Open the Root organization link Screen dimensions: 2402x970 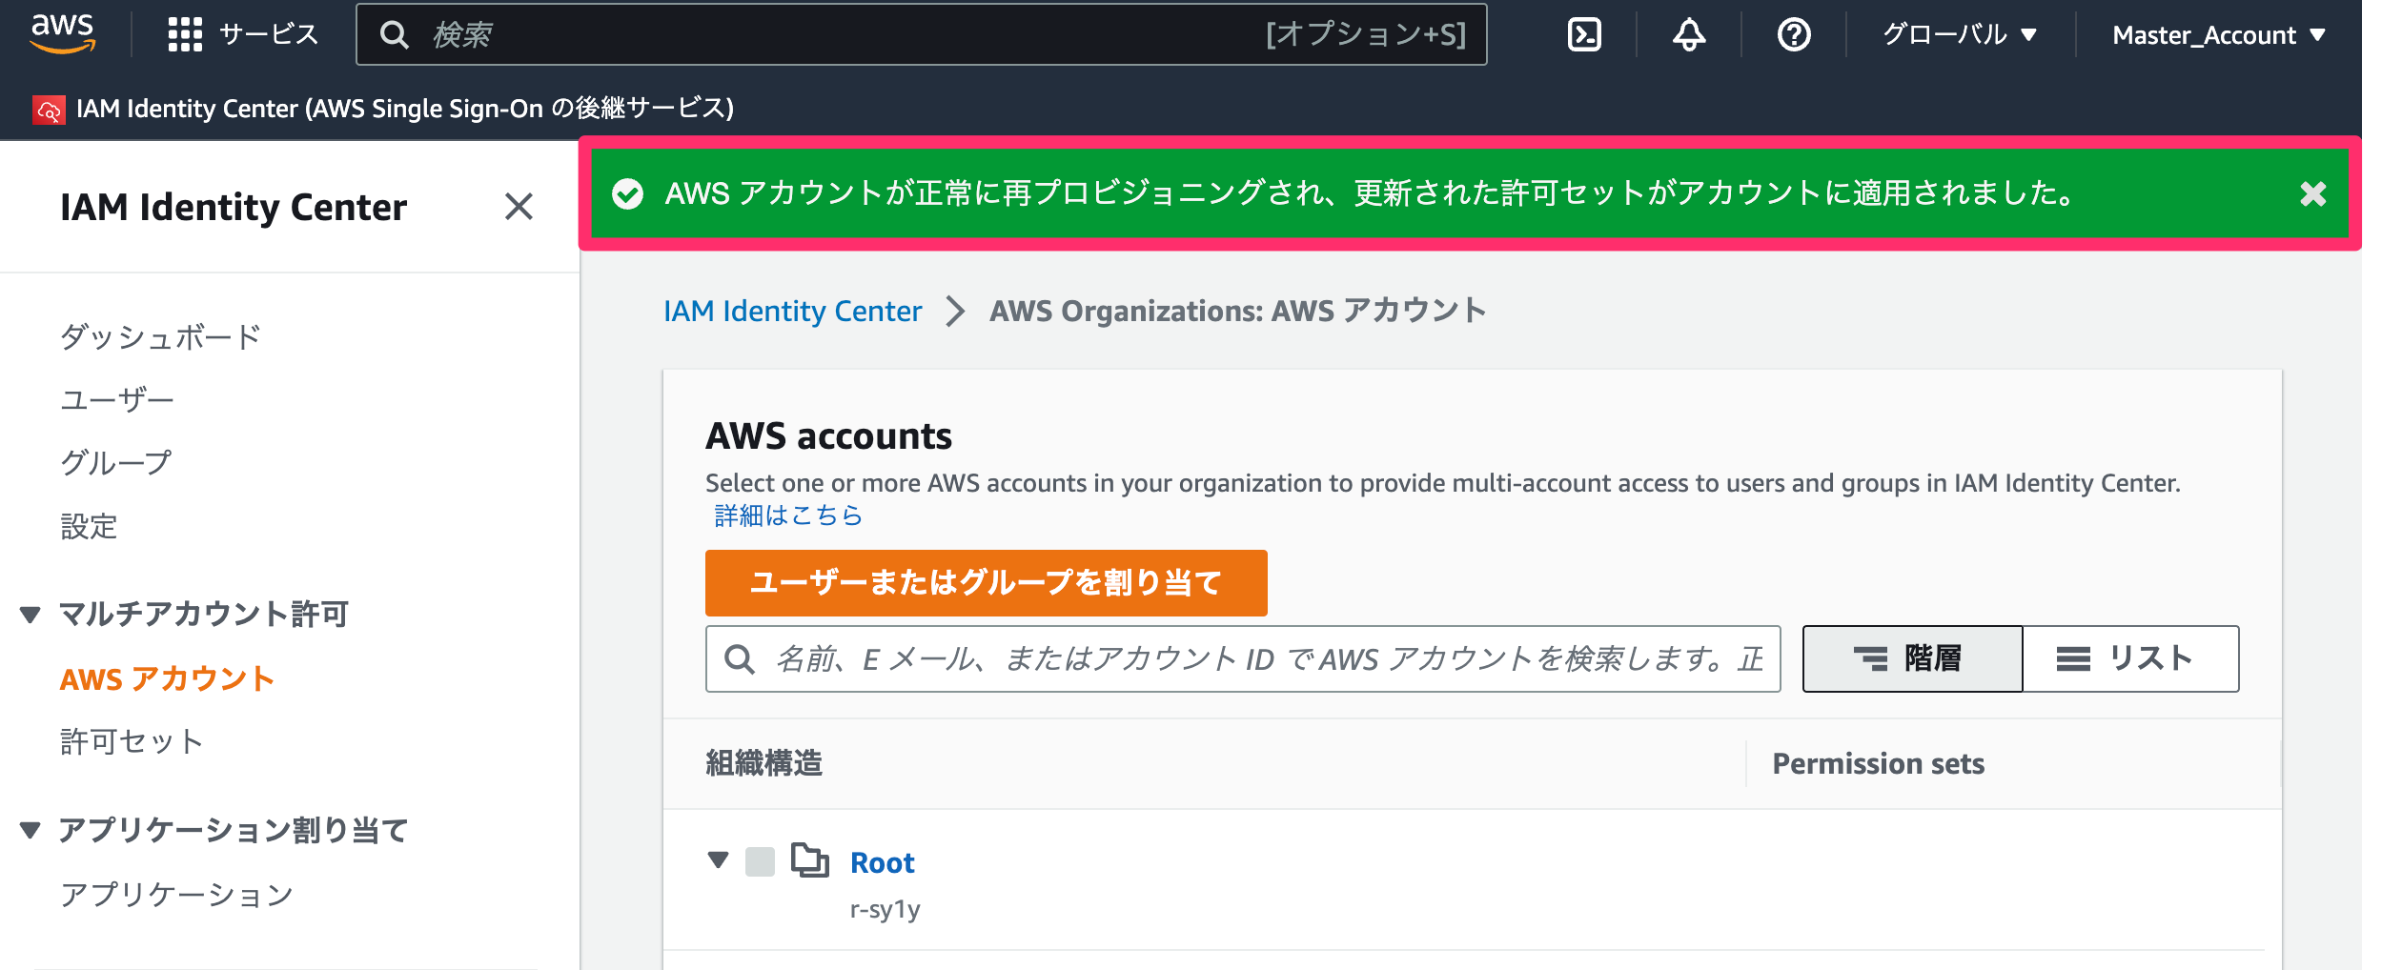click(882, 862)
